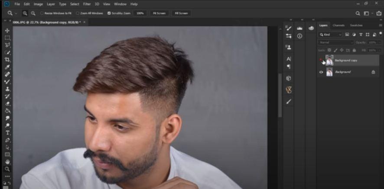Enable Zoom All Windows checkbox
Screen dimensions: 384x189
[78, 13]
